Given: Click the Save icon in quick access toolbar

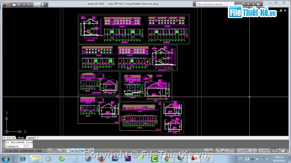Looking at the screenshot, I should click(24, 5).
